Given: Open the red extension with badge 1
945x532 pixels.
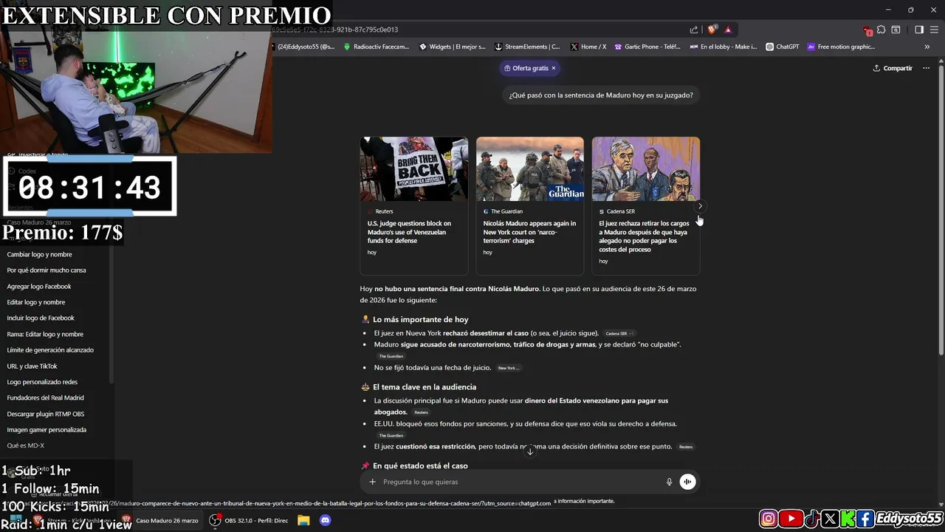Looking at the screenshot, I should (867, 30).
